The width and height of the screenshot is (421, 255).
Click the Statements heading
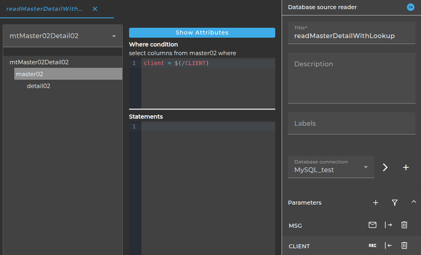point(146,117)
